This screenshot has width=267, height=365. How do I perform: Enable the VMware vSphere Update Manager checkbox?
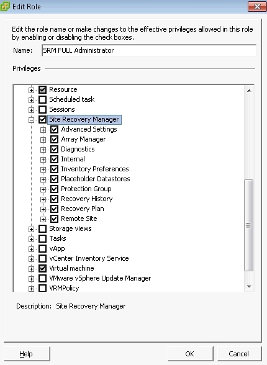point(42,278)
